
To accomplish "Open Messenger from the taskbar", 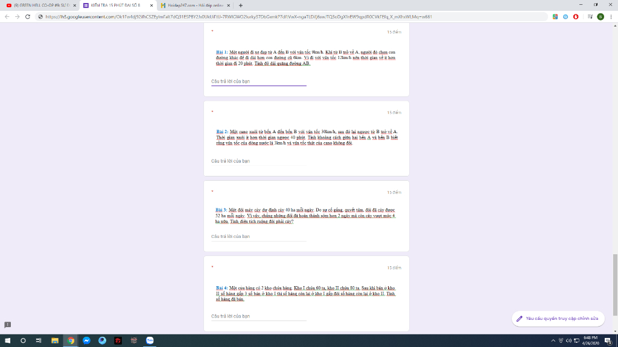I will 86,341.
